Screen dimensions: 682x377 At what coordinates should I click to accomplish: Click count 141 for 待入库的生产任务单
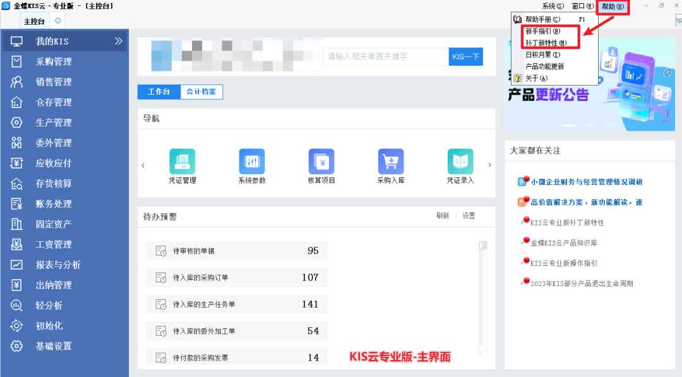click(310, 304)
